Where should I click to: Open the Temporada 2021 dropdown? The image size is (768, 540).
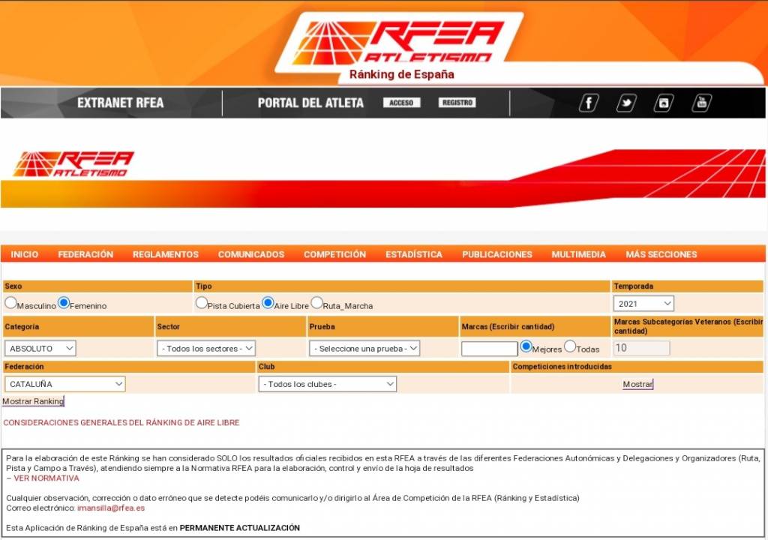coord(643,304)
